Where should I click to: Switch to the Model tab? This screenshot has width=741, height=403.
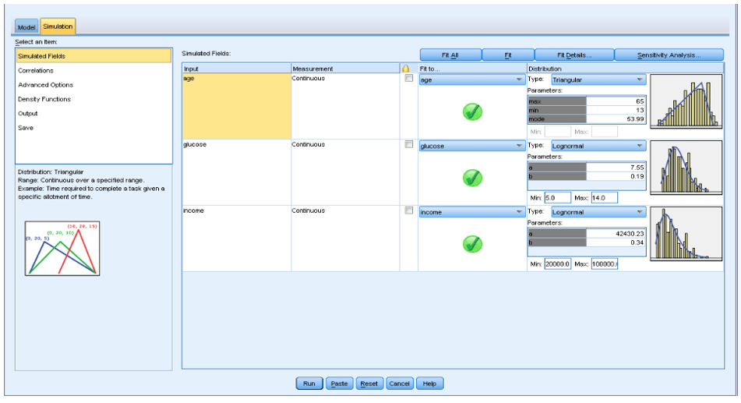pyautogui.click(x=26, y=27)
